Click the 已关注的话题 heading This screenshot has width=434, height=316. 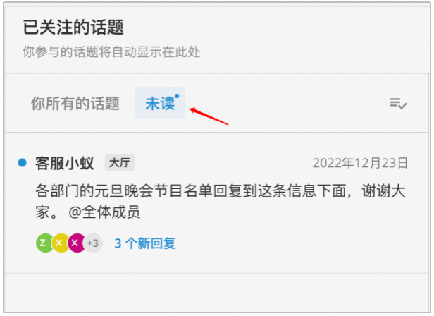(73, 28)
